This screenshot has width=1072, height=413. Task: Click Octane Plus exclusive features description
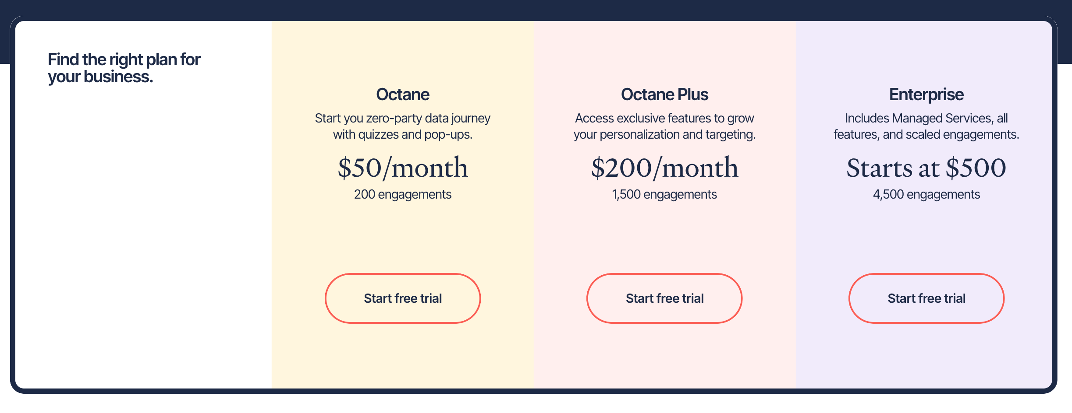click(664, 126)
